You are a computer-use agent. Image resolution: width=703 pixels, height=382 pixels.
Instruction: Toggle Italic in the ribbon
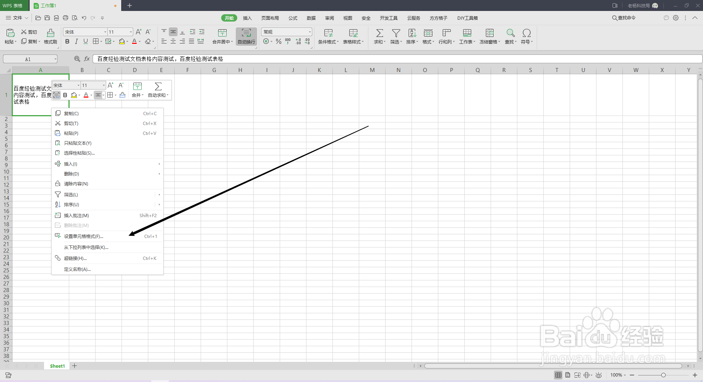tap(76, 41)
